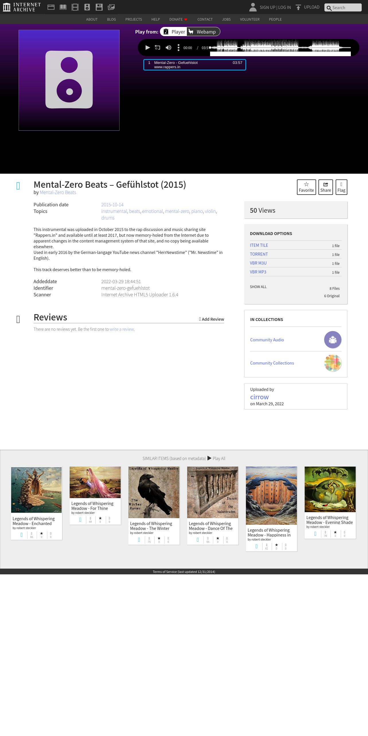The height and width of the screenshot is (736, 368).
Task: Open the player's three-dot options menu
Action: coord(178,48)
